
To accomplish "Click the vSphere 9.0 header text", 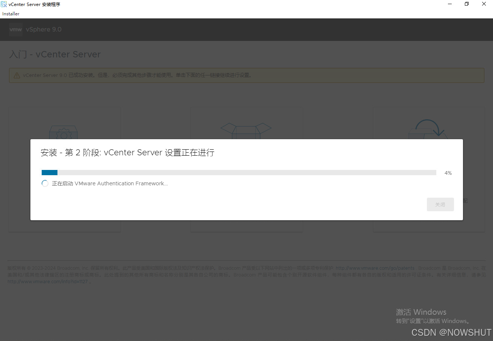I will [x=44, y=30].
